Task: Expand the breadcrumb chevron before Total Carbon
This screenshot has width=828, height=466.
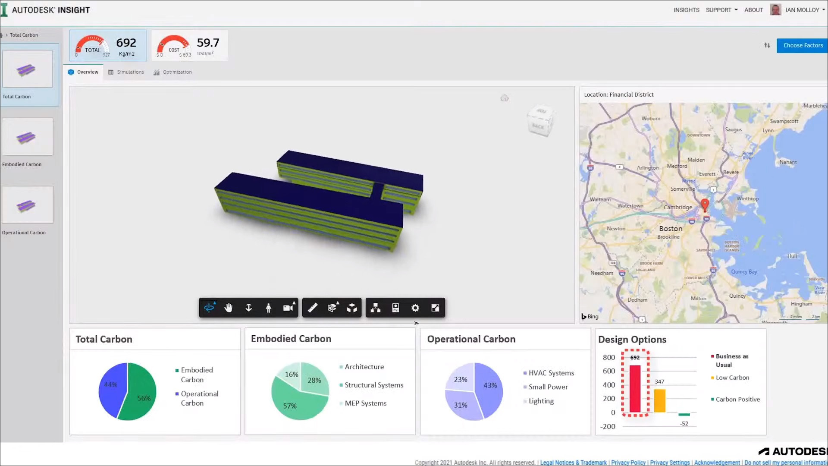Action: coord(6,35)
